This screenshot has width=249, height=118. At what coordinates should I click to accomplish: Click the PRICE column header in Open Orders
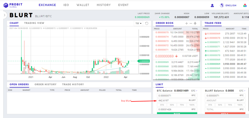point(67,90)
